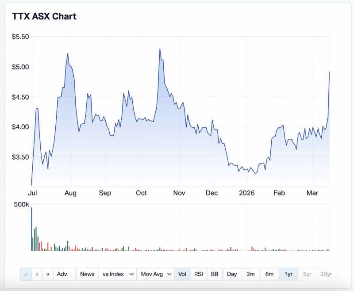Switch to the Day timeframe
The width and height of the screenshot is (354, 291).
pyautogui.click(x=232, y=274)
